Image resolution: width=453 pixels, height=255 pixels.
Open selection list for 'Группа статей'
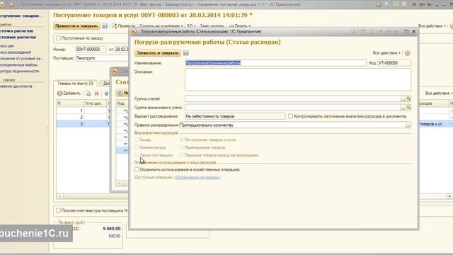pyautogui.click(x=403, y=99)
